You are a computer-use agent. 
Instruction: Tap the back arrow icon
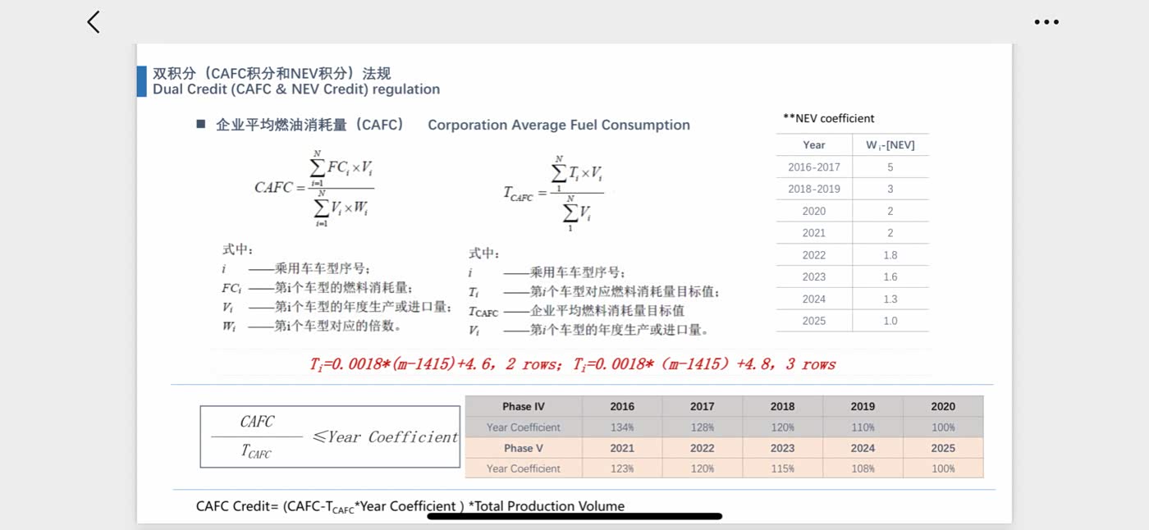94,22
